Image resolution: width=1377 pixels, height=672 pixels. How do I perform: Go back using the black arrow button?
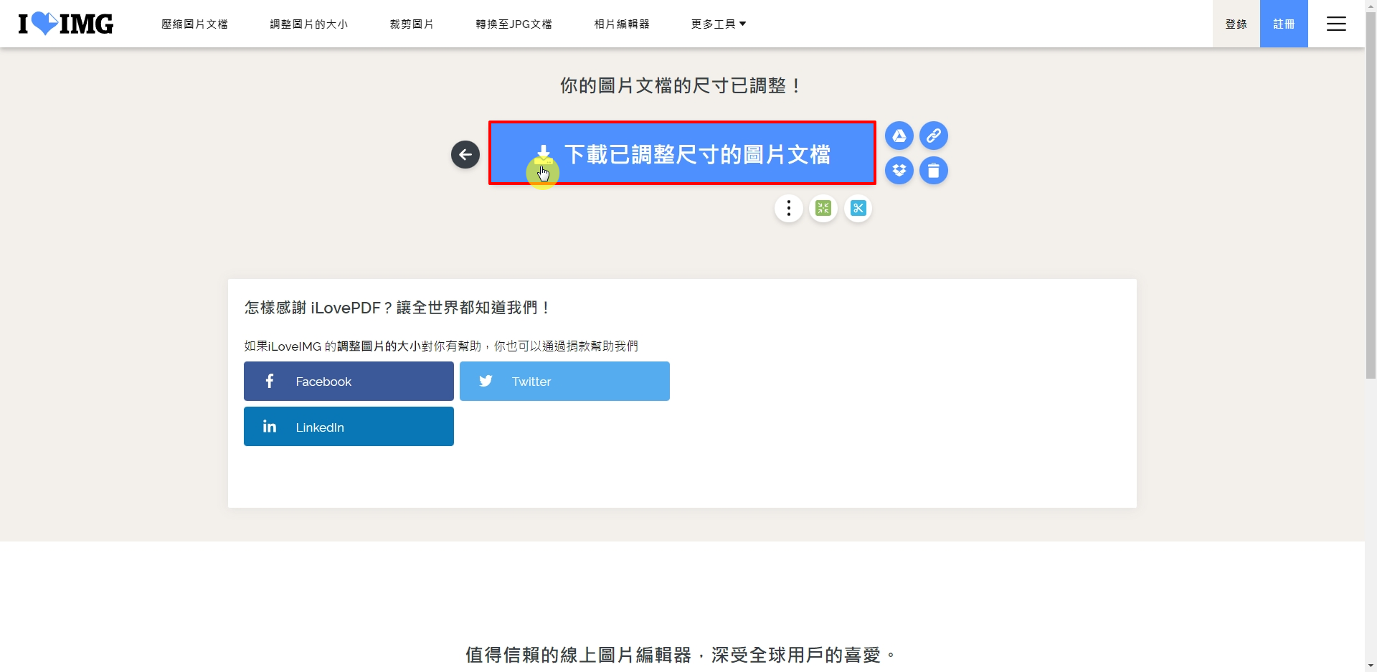click(465, 154)
